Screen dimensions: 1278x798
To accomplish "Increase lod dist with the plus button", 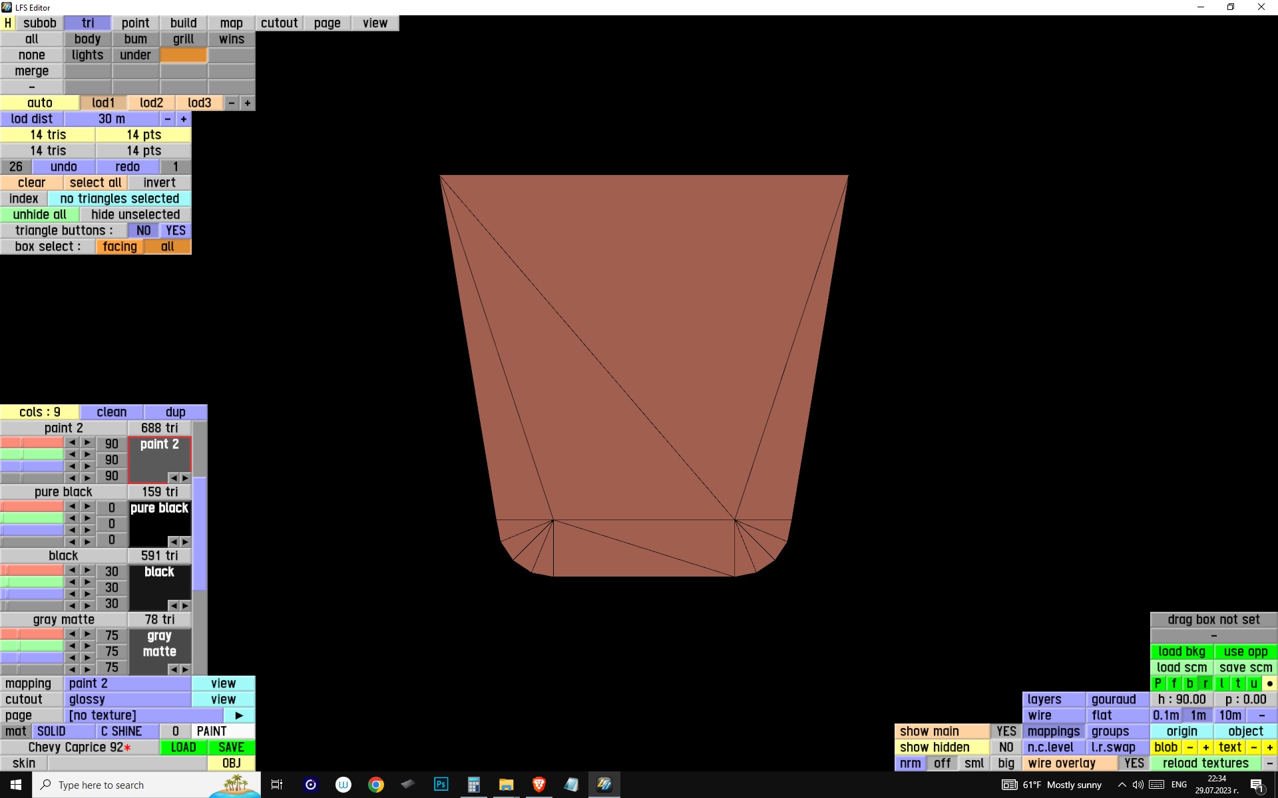I will point(183,119).
